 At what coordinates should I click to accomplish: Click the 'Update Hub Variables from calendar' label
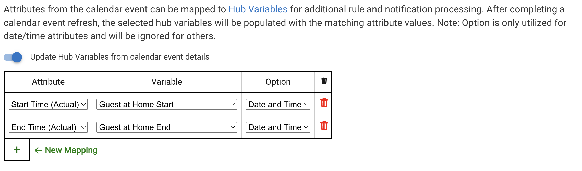(x=119, y=57)
